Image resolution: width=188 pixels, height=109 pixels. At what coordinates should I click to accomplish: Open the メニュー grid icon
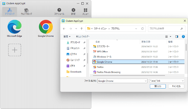click(x=85, y=11)
